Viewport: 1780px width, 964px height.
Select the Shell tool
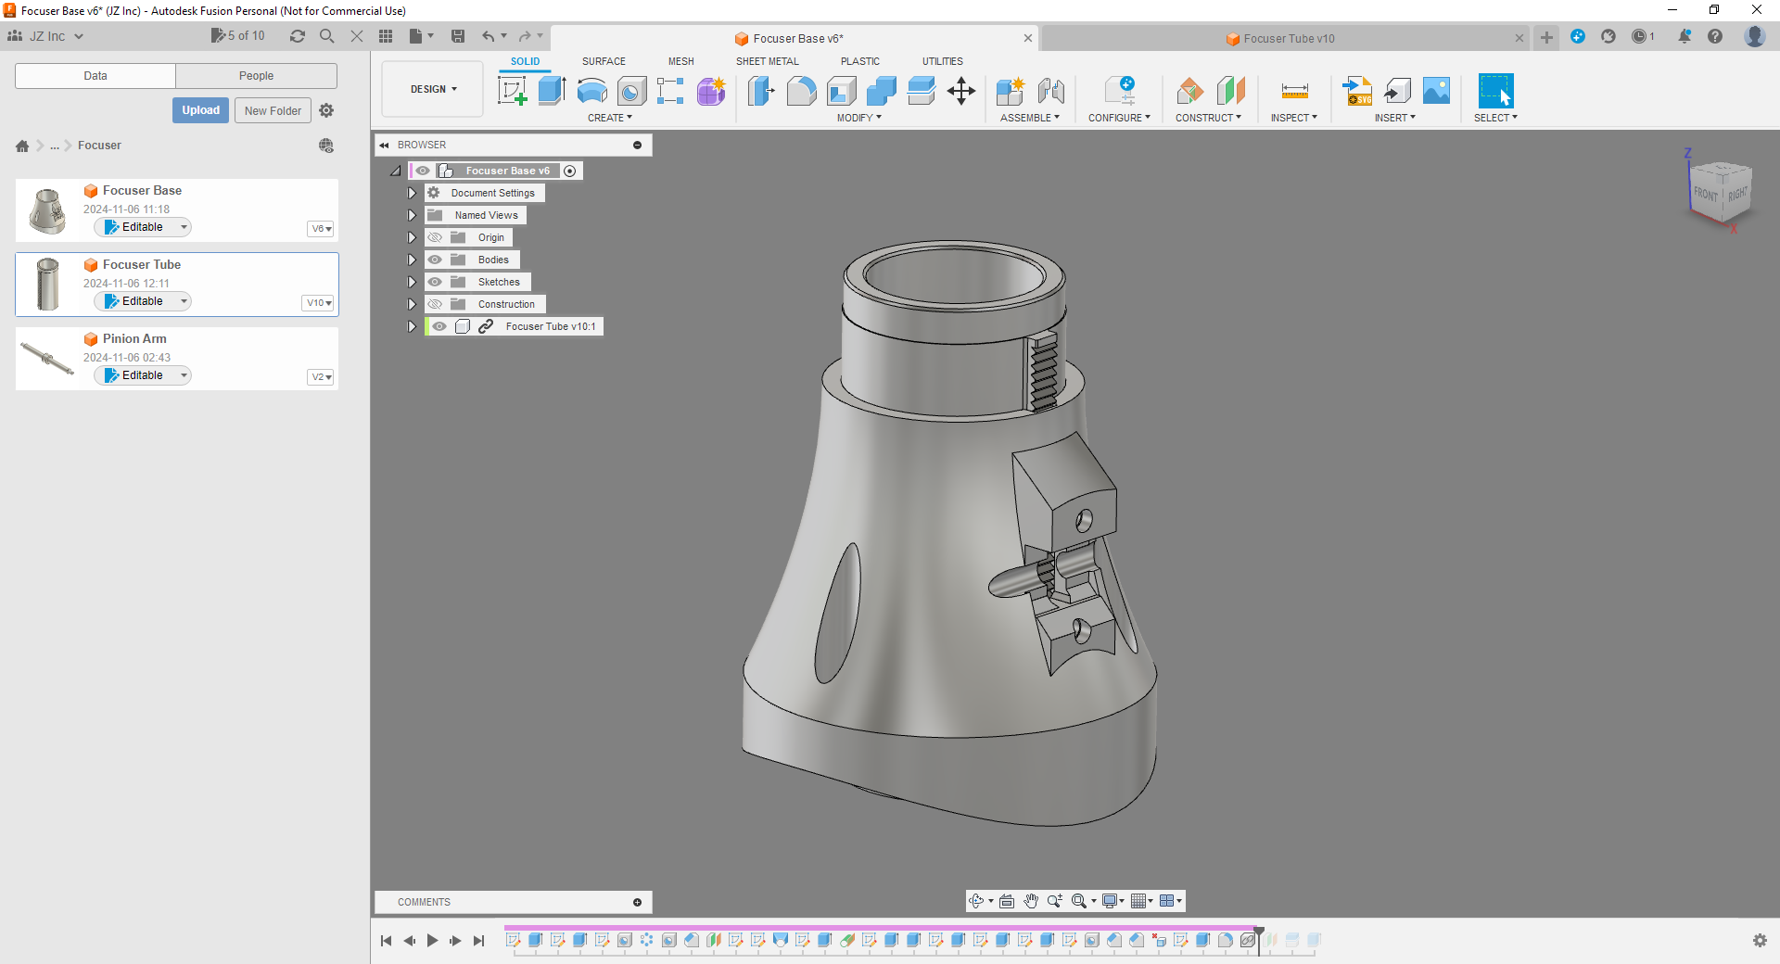841,91
